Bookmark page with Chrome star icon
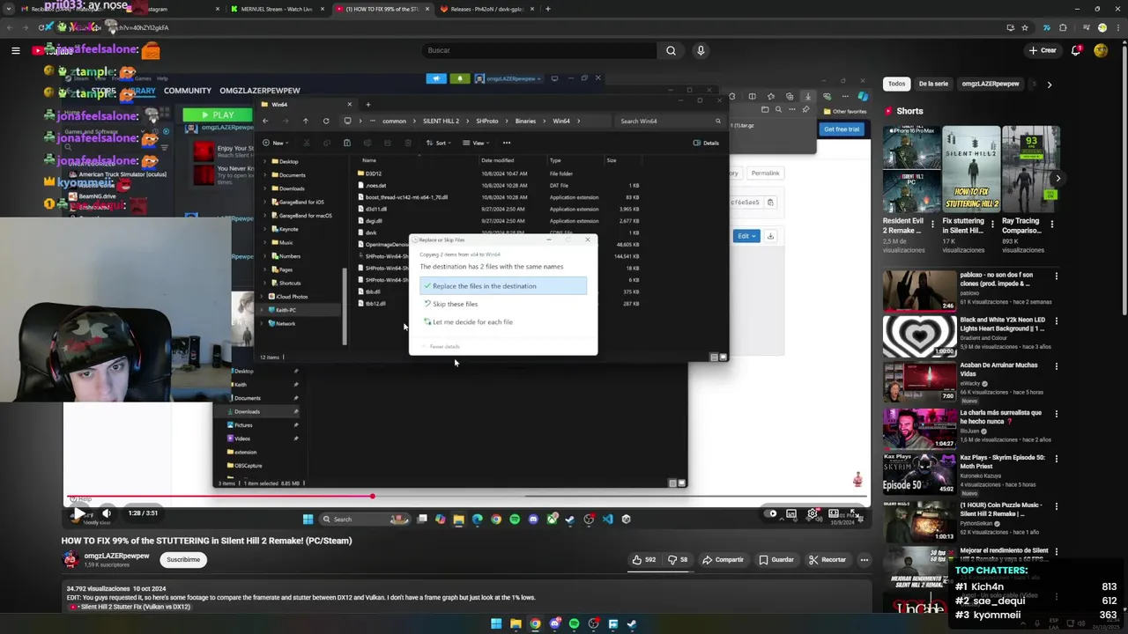 click(1024, 27)
